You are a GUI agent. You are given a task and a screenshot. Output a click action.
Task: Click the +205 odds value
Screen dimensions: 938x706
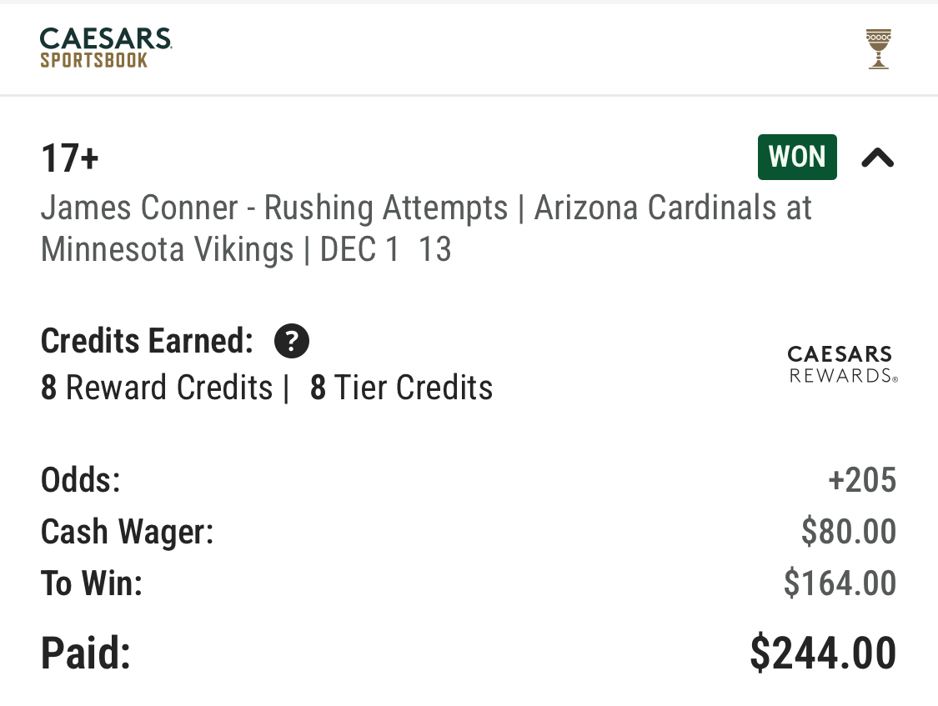pos(862,480)
